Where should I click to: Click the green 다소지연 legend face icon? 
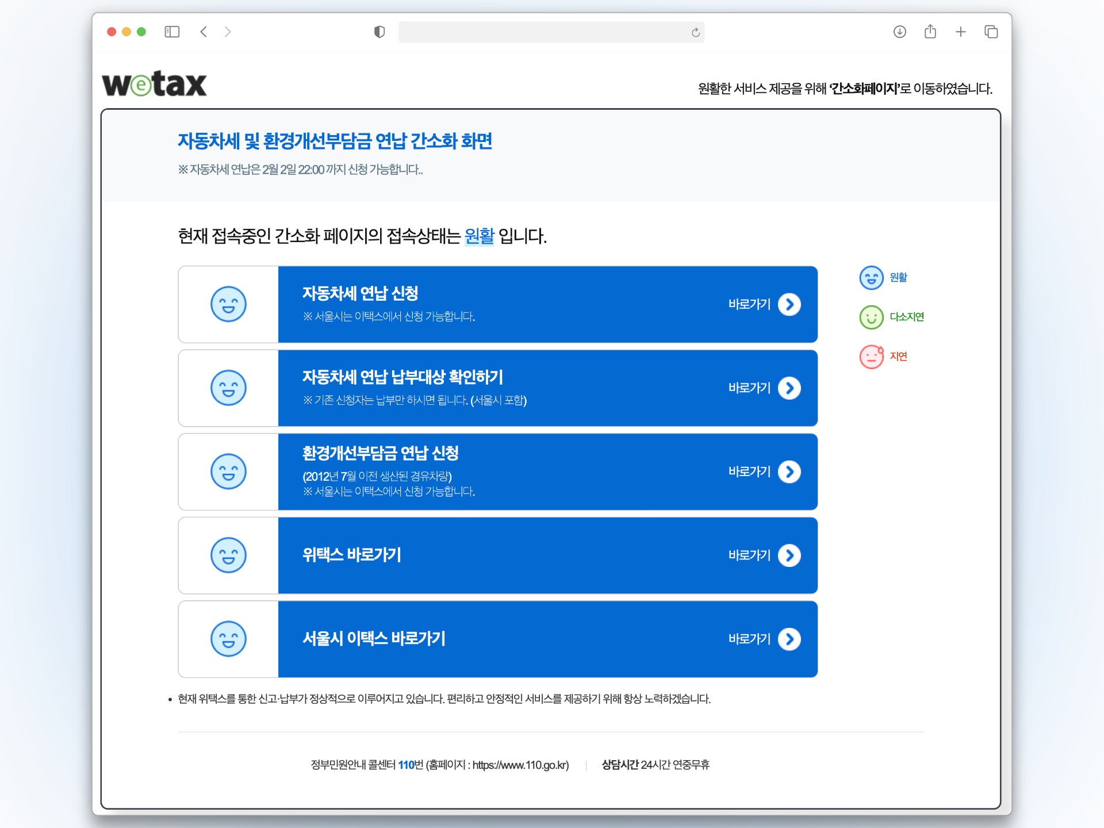(x=871, y=317)
